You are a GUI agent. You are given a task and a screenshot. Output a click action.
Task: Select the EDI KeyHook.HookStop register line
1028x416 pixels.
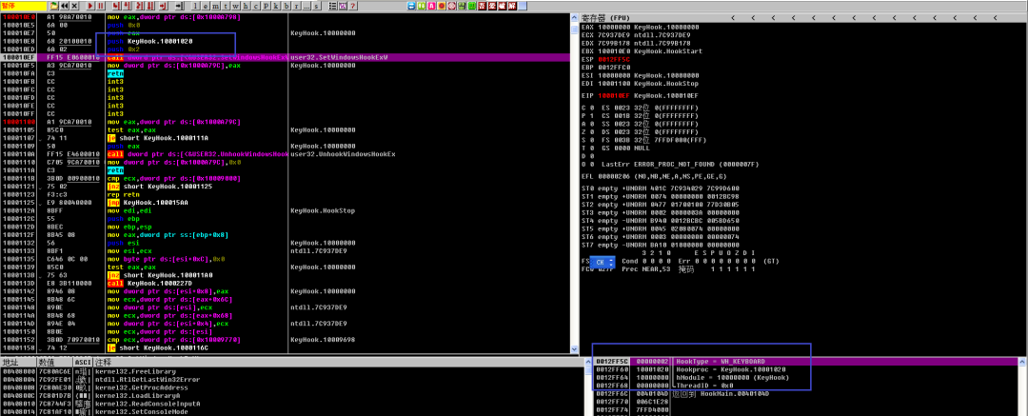642,84
